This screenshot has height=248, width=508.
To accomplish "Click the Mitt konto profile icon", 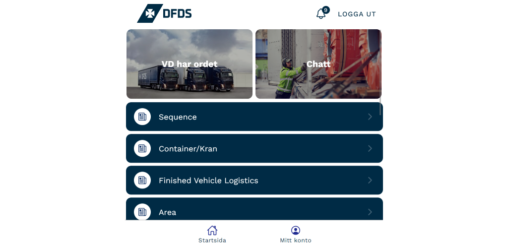I will pyautogui.click(x=296, y=230).
